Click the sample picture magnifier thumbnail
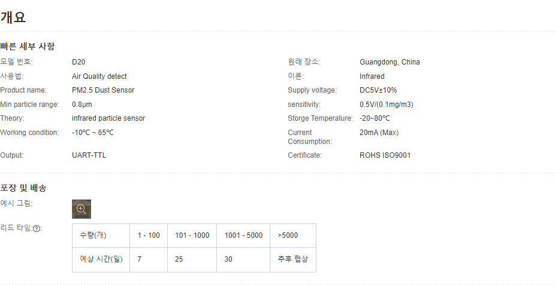 tap(82, 209)
